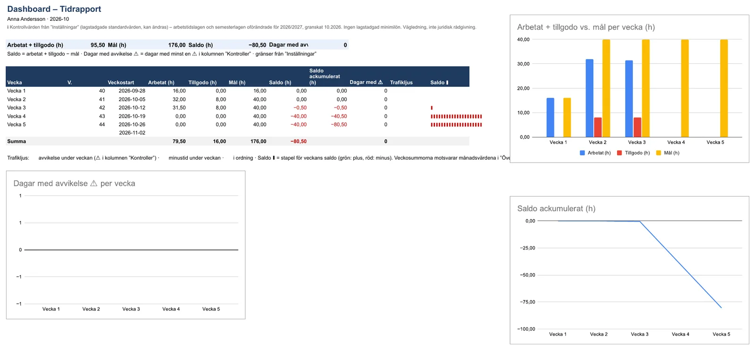Select the date 2026-11-02 below the table
This screenshot has width=755, height=350.
[x=132, y=133]
